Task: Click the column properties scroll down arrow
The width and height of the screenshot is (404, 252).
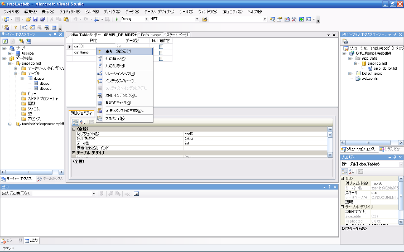Action: [330, 155]
